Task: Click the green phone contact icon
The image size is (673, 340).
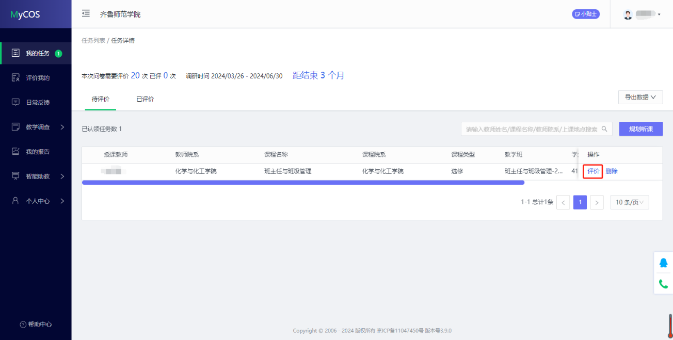Action: click(663, 284)
